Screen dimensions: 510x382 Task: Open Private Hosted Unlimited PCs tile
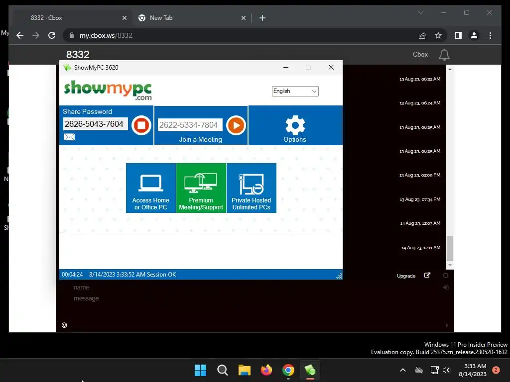(252, 188)
